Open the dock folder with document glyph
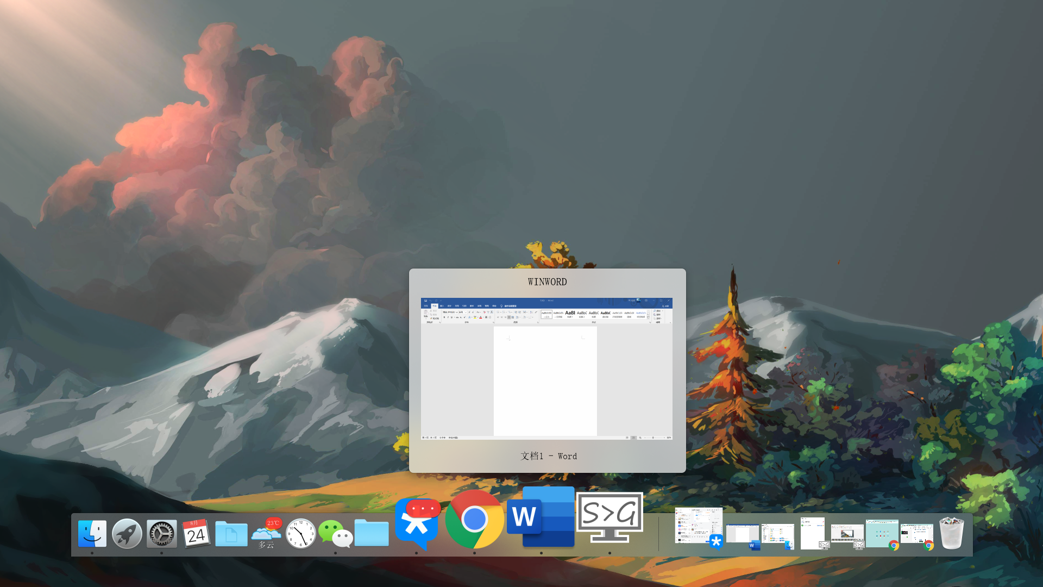1043x587 pixels. (231, 534)
